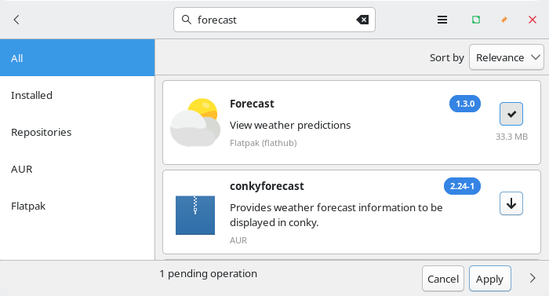Click the View weather predictions description
The image size is (549, 296).
pos(290,125)
